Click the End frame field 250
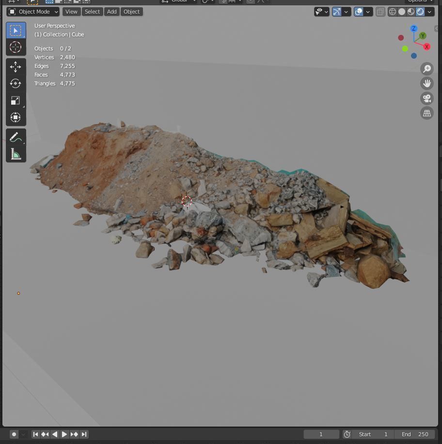442x444 pixels. 414,434
